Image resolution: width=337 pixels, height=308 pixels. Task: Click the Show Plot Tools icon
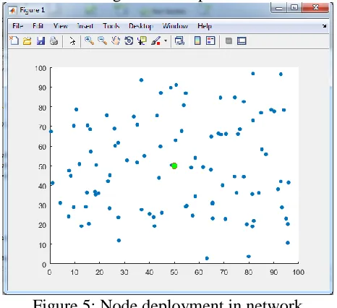(x=242, y=40)
